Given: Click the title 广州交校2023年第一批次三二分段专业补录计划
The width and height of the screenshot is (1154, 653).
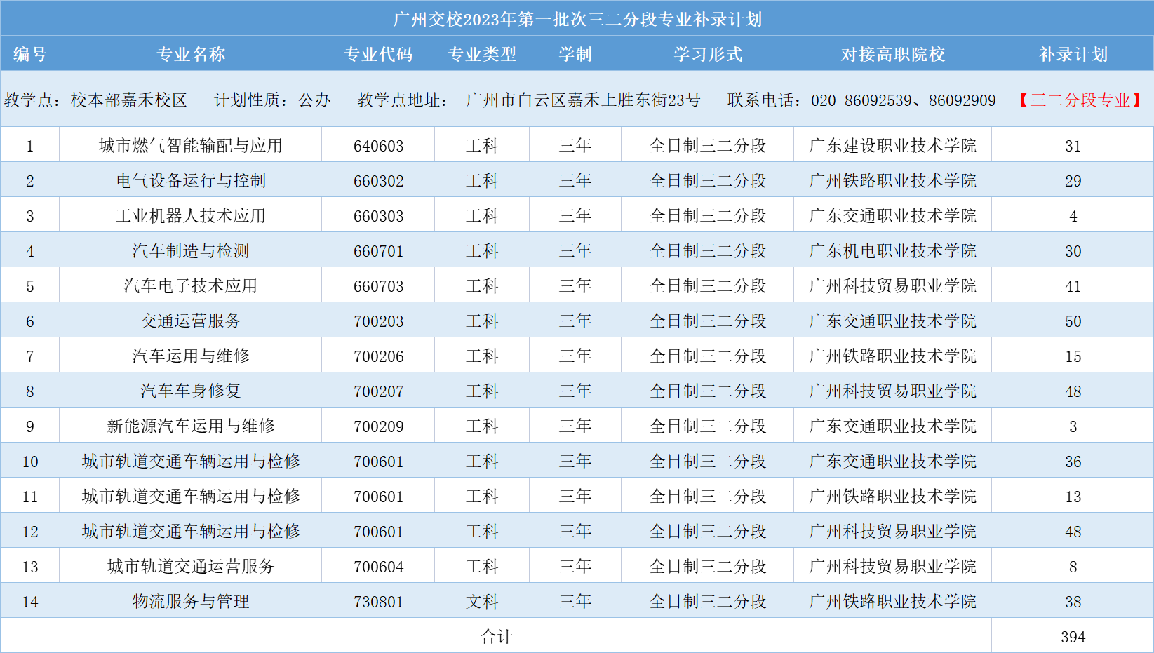Looking at the screenshot, I should click(x=577, y=19).
